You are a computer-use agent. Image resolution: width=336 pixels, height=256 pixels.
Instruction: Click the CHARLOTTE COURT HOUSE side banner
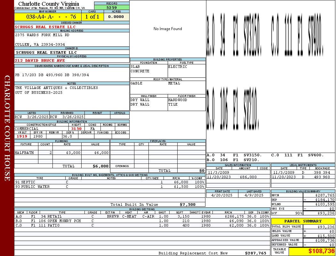[x=7, y=128]
